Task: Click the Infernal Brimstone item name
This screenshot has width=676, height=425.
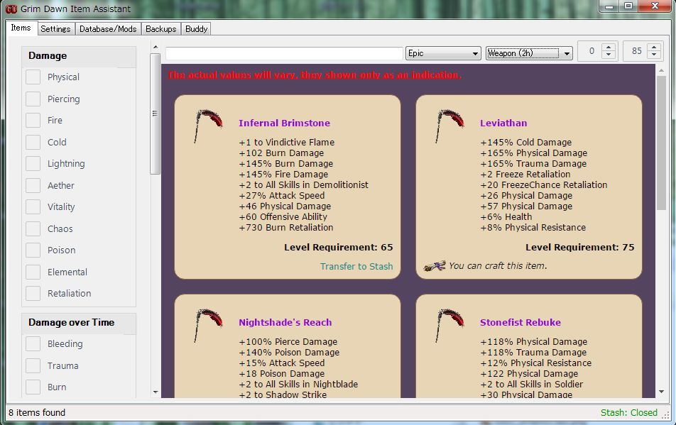Action: 285,123
